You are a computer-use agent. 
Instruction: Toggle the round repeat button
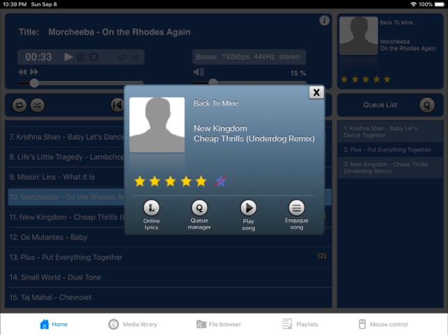coord(20,105)
